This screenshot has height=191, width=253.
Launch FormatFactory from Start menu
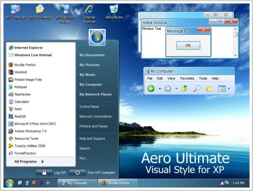click(22, 153)
